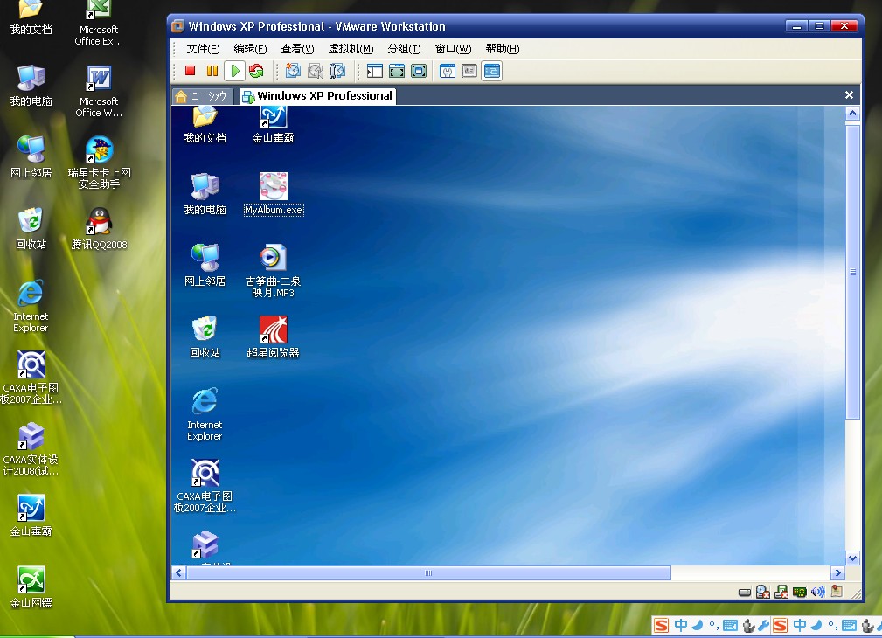This screenshot has width=882, height=638.
Task: Click the hard disk status icon
Action: [x=744, y=592]
